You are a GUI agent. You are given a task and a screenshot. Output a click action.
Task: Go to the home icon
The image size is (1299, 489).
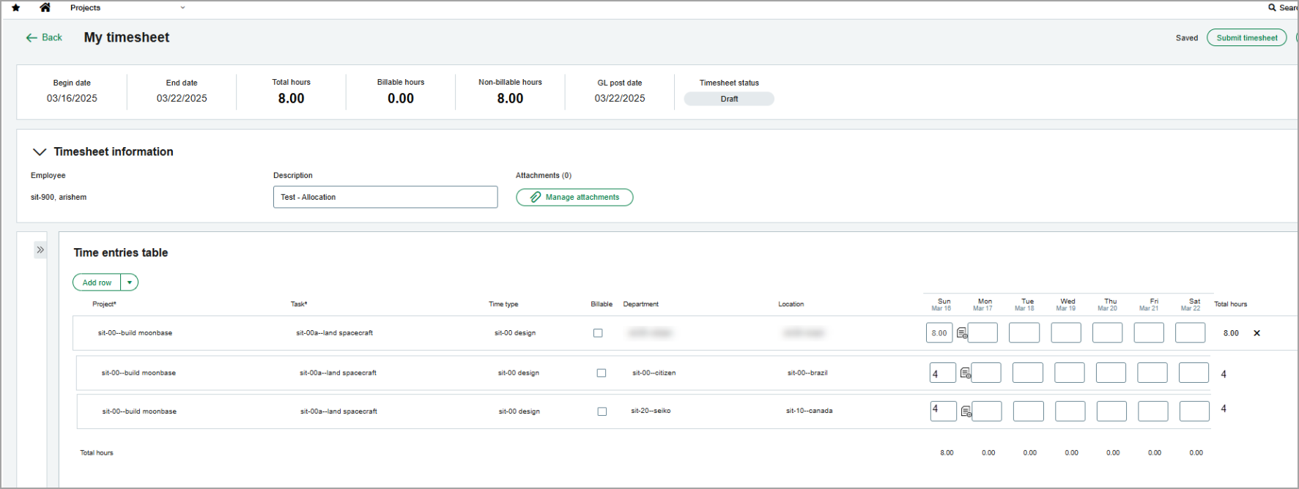click(45, 7)
